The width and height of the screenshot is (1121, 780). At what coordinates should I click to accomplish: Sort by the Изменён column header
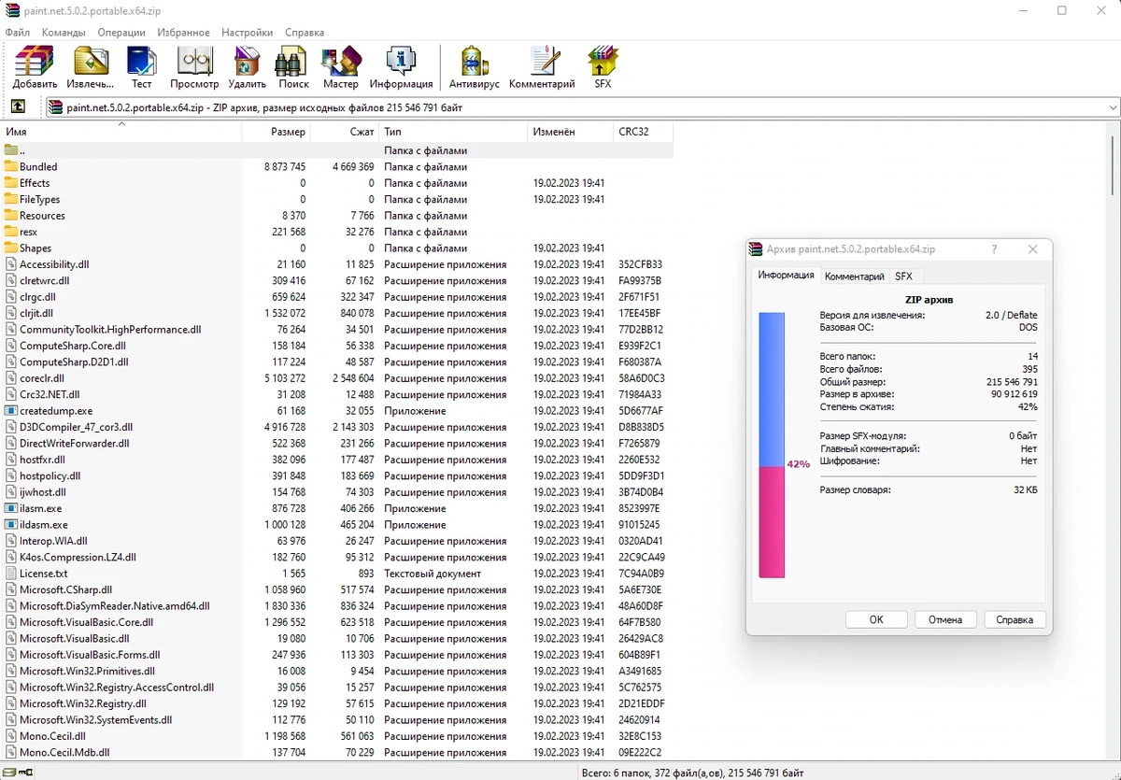click(x=570, y=132)
